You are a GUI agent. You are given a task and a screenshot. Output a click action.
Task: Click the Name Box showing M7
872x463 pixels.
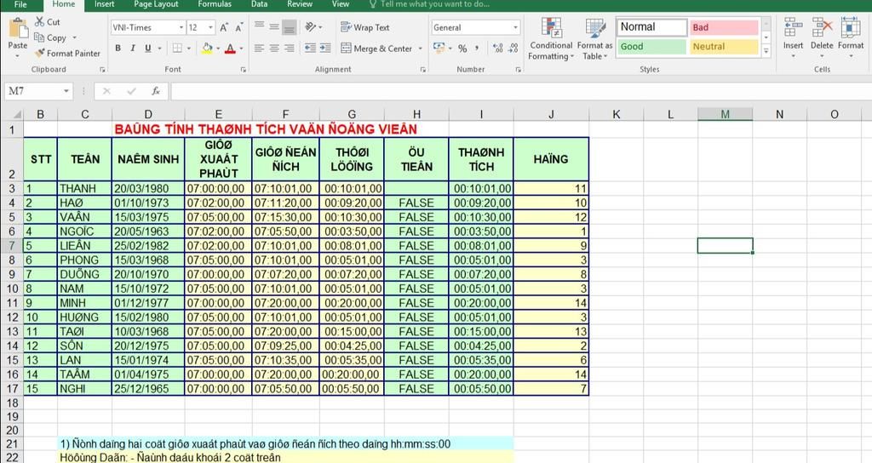(39, 91)
